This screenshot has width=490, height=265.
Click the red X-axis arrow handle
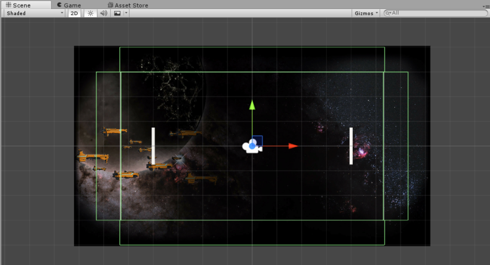(x=293, y=146)
